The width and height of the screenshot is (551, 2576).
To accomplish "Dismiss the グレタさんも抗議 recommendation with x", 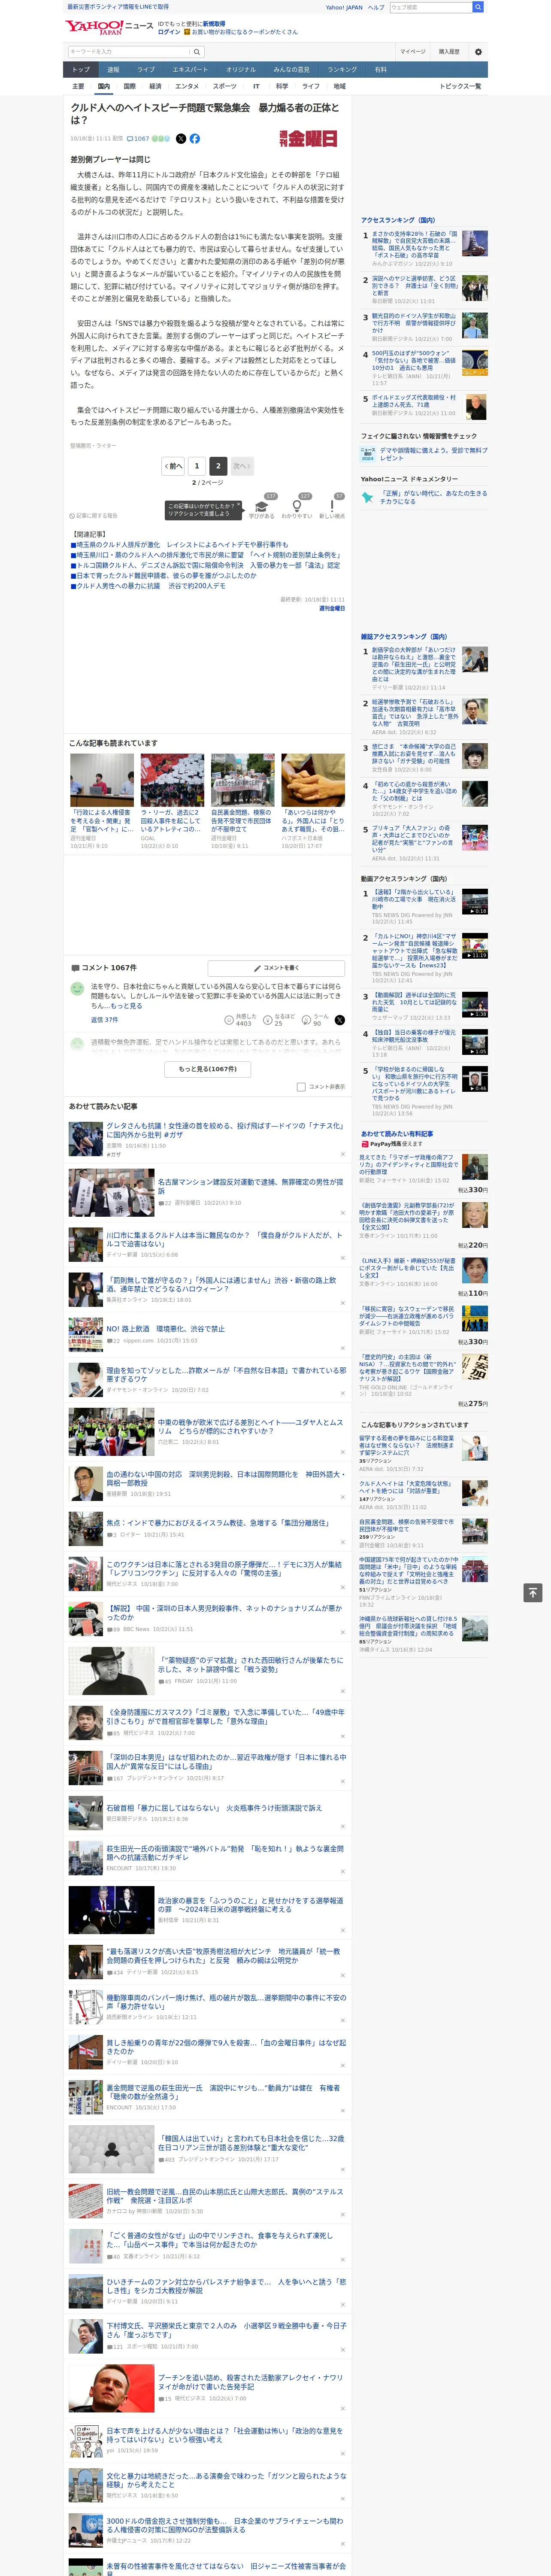I will [x=343, y=1154].
